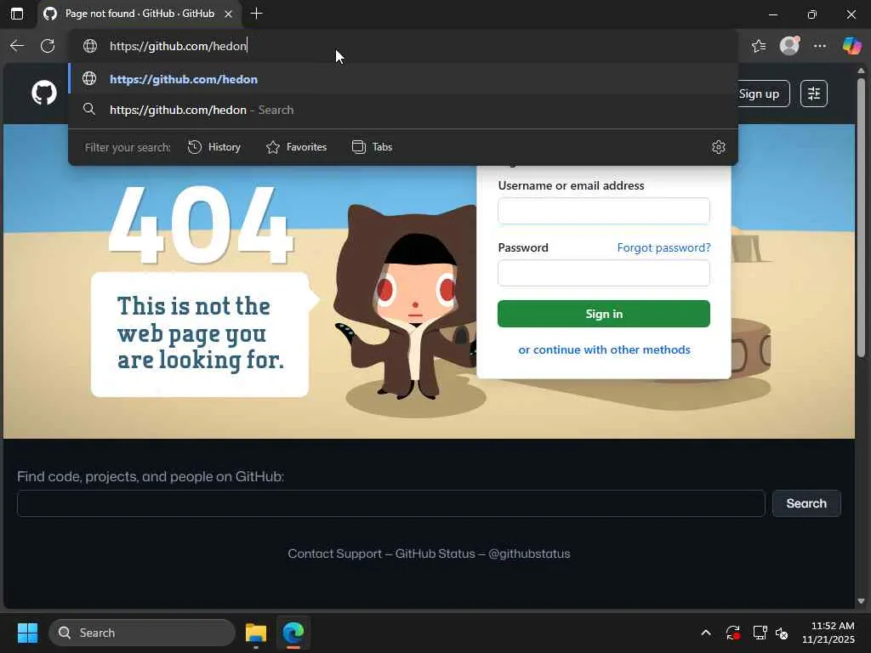Refresh the current page
The height and width of the screenshot is (653, 871).
(48, 46)
